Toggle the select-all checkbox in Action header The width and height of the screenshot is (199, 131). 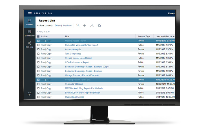click(x=38, y=37)
